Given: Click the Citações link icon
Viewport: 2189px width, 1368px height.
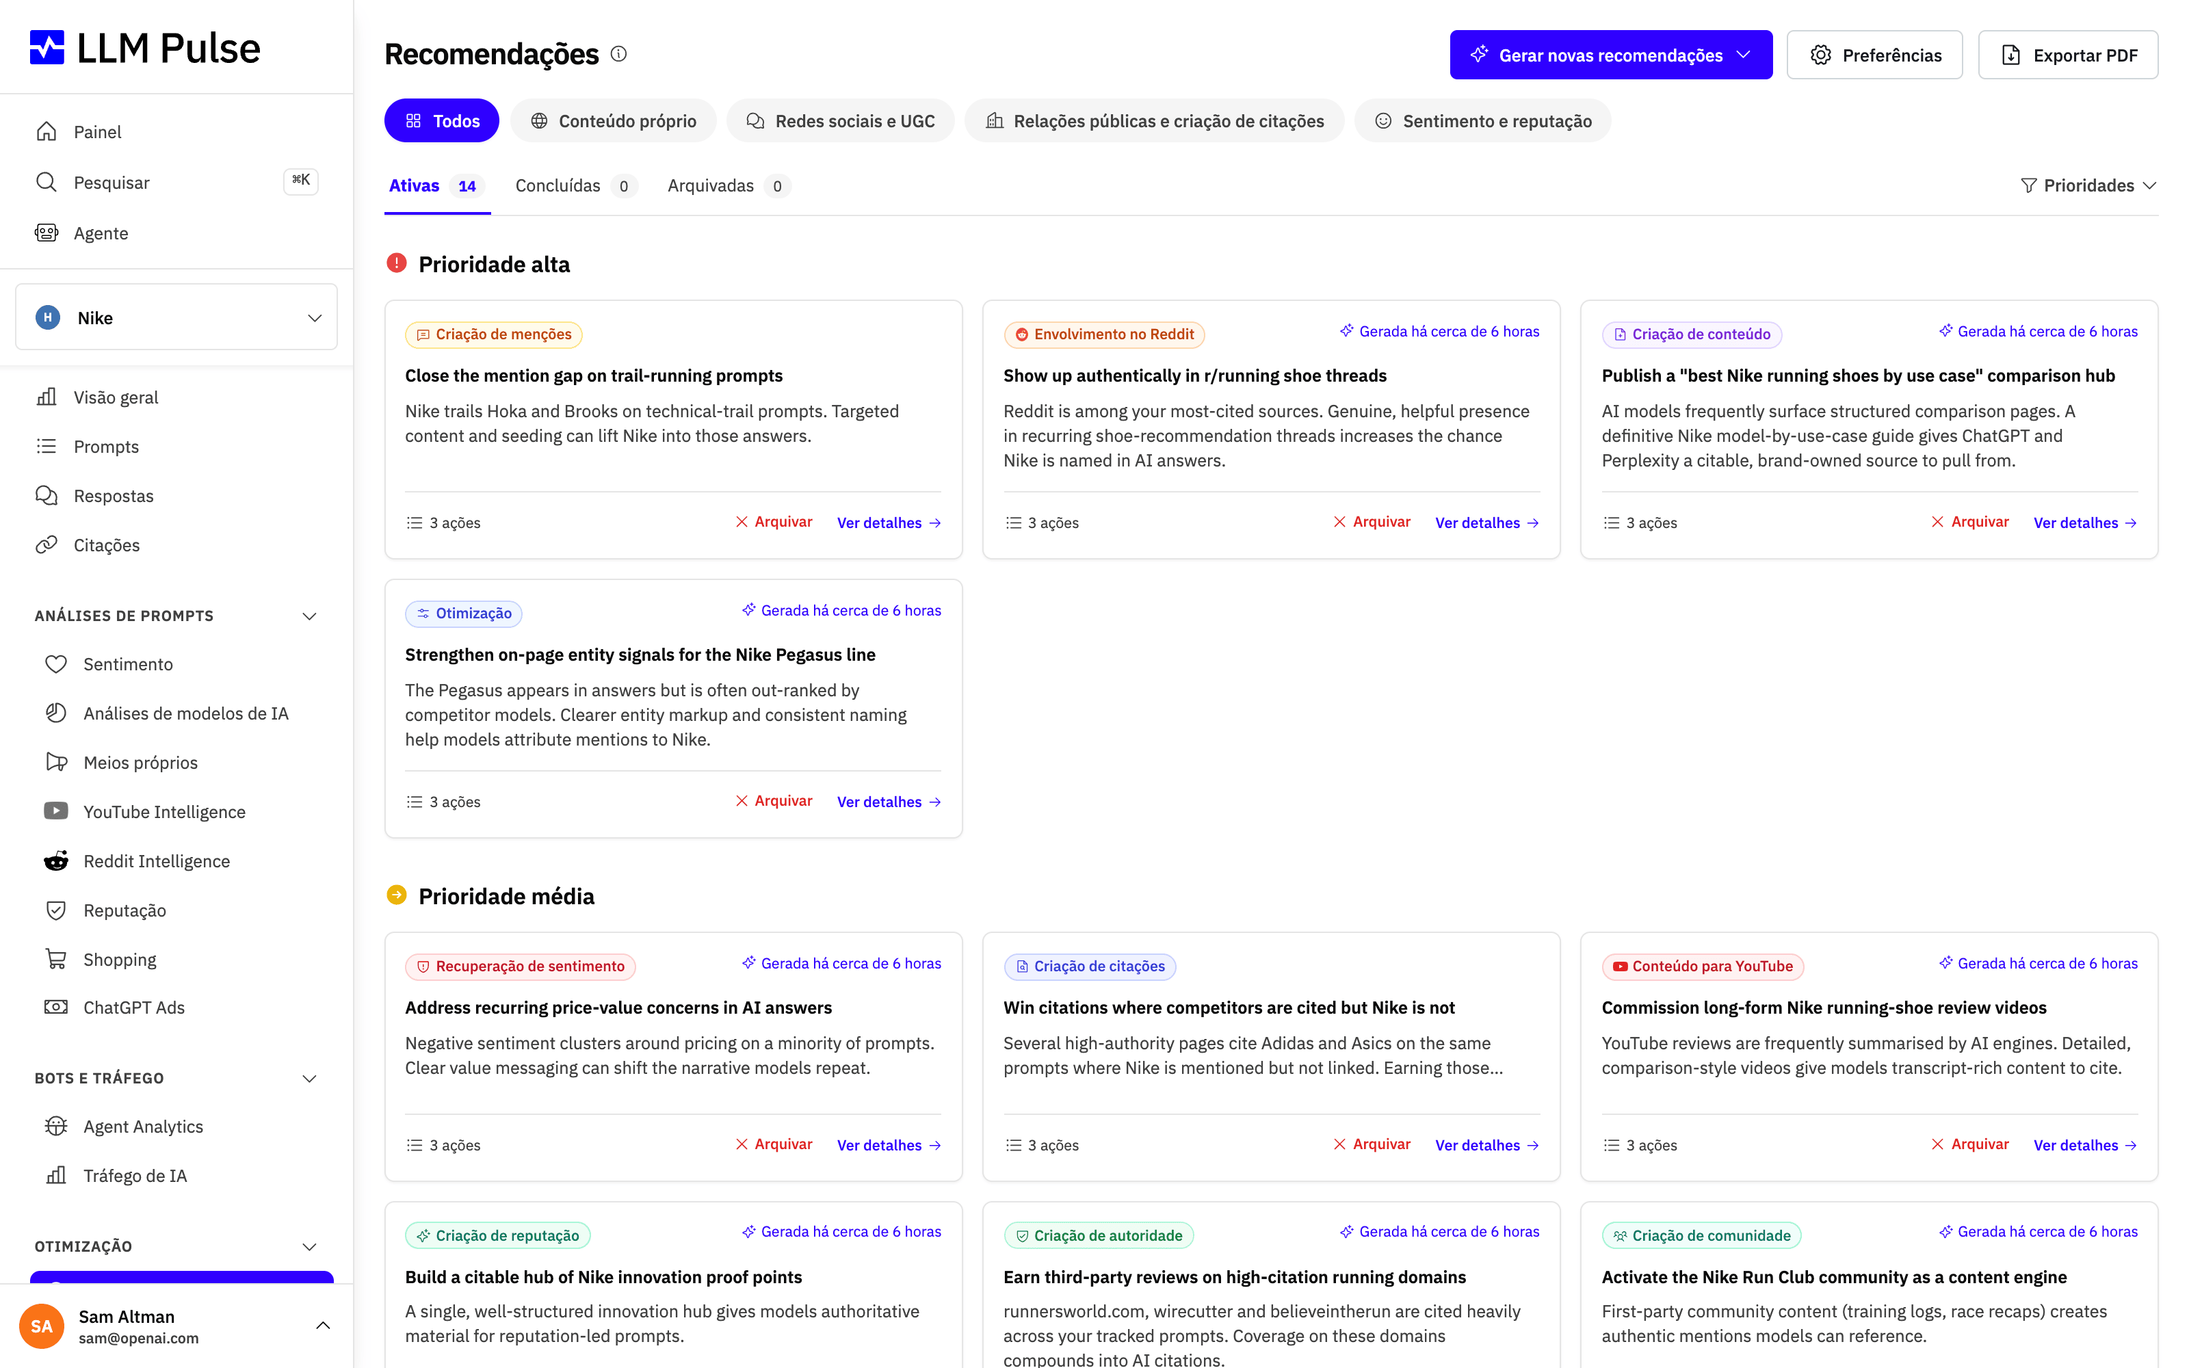Looking at the screenshot, I should 46,544.
